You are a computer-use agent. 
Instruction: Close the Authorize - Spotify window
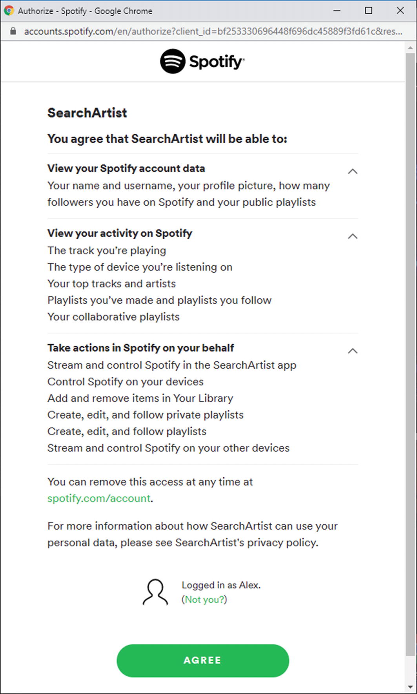400,11
